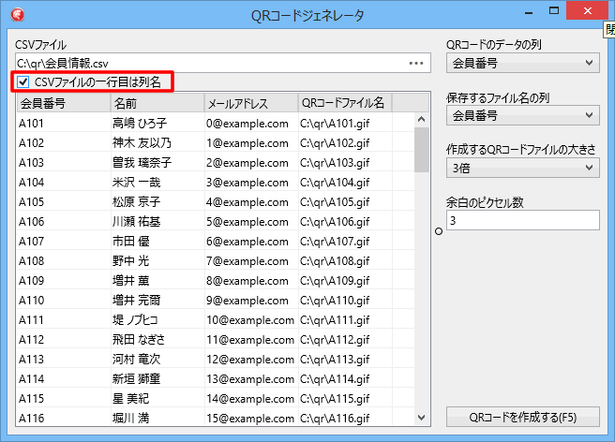Sort by the 名前 column header

[x=156, y=102]
